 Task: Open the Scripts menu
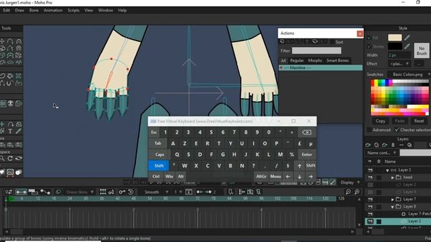73,10
